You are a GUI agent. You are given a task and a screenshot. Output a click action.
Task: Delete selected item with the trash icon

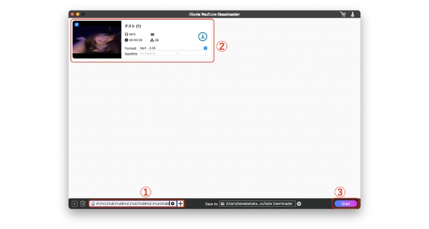click(82, 204)
